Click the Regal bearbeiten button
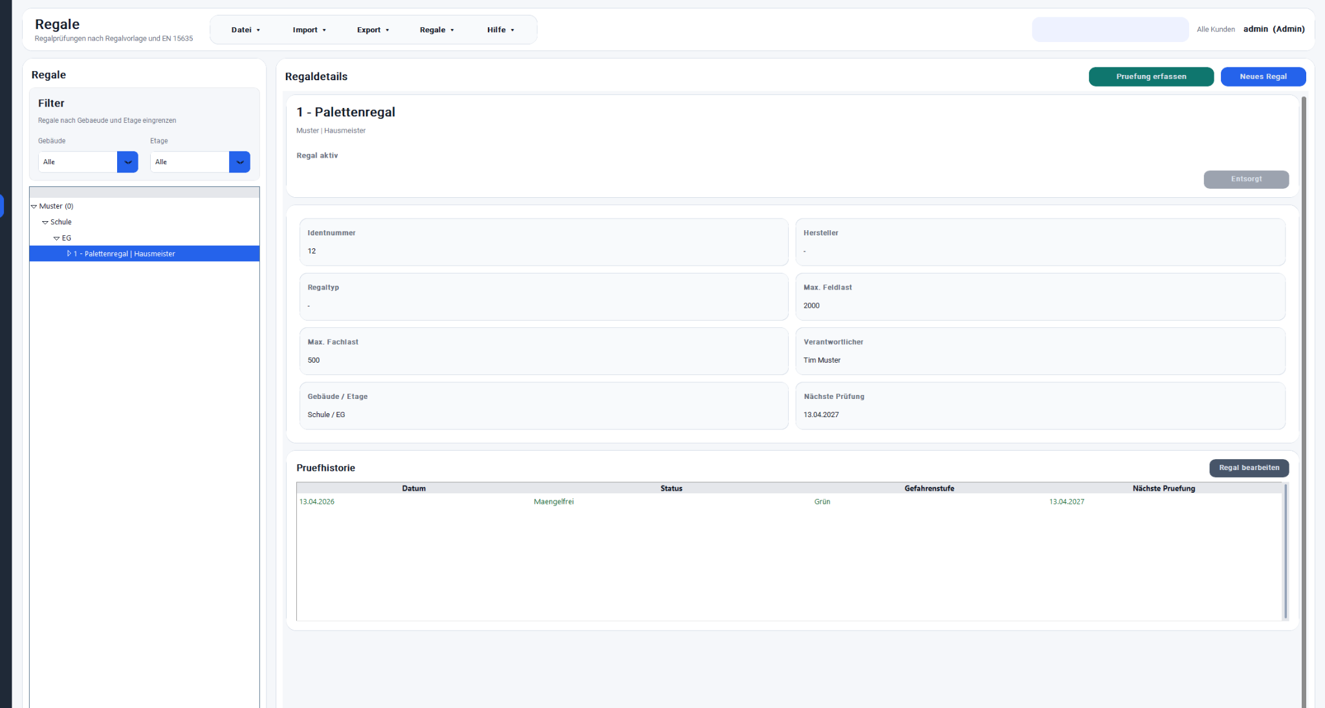This screenshot has width=1325, height=708. point(1248,468)
